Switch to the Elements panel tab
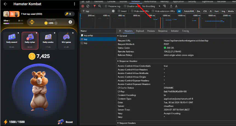This screenshot has width=236, height=126. pos(99,1)
